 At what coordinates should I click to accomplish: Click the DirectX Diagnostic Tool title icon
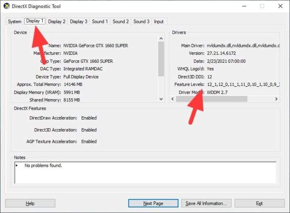click(x=7, y=6)
